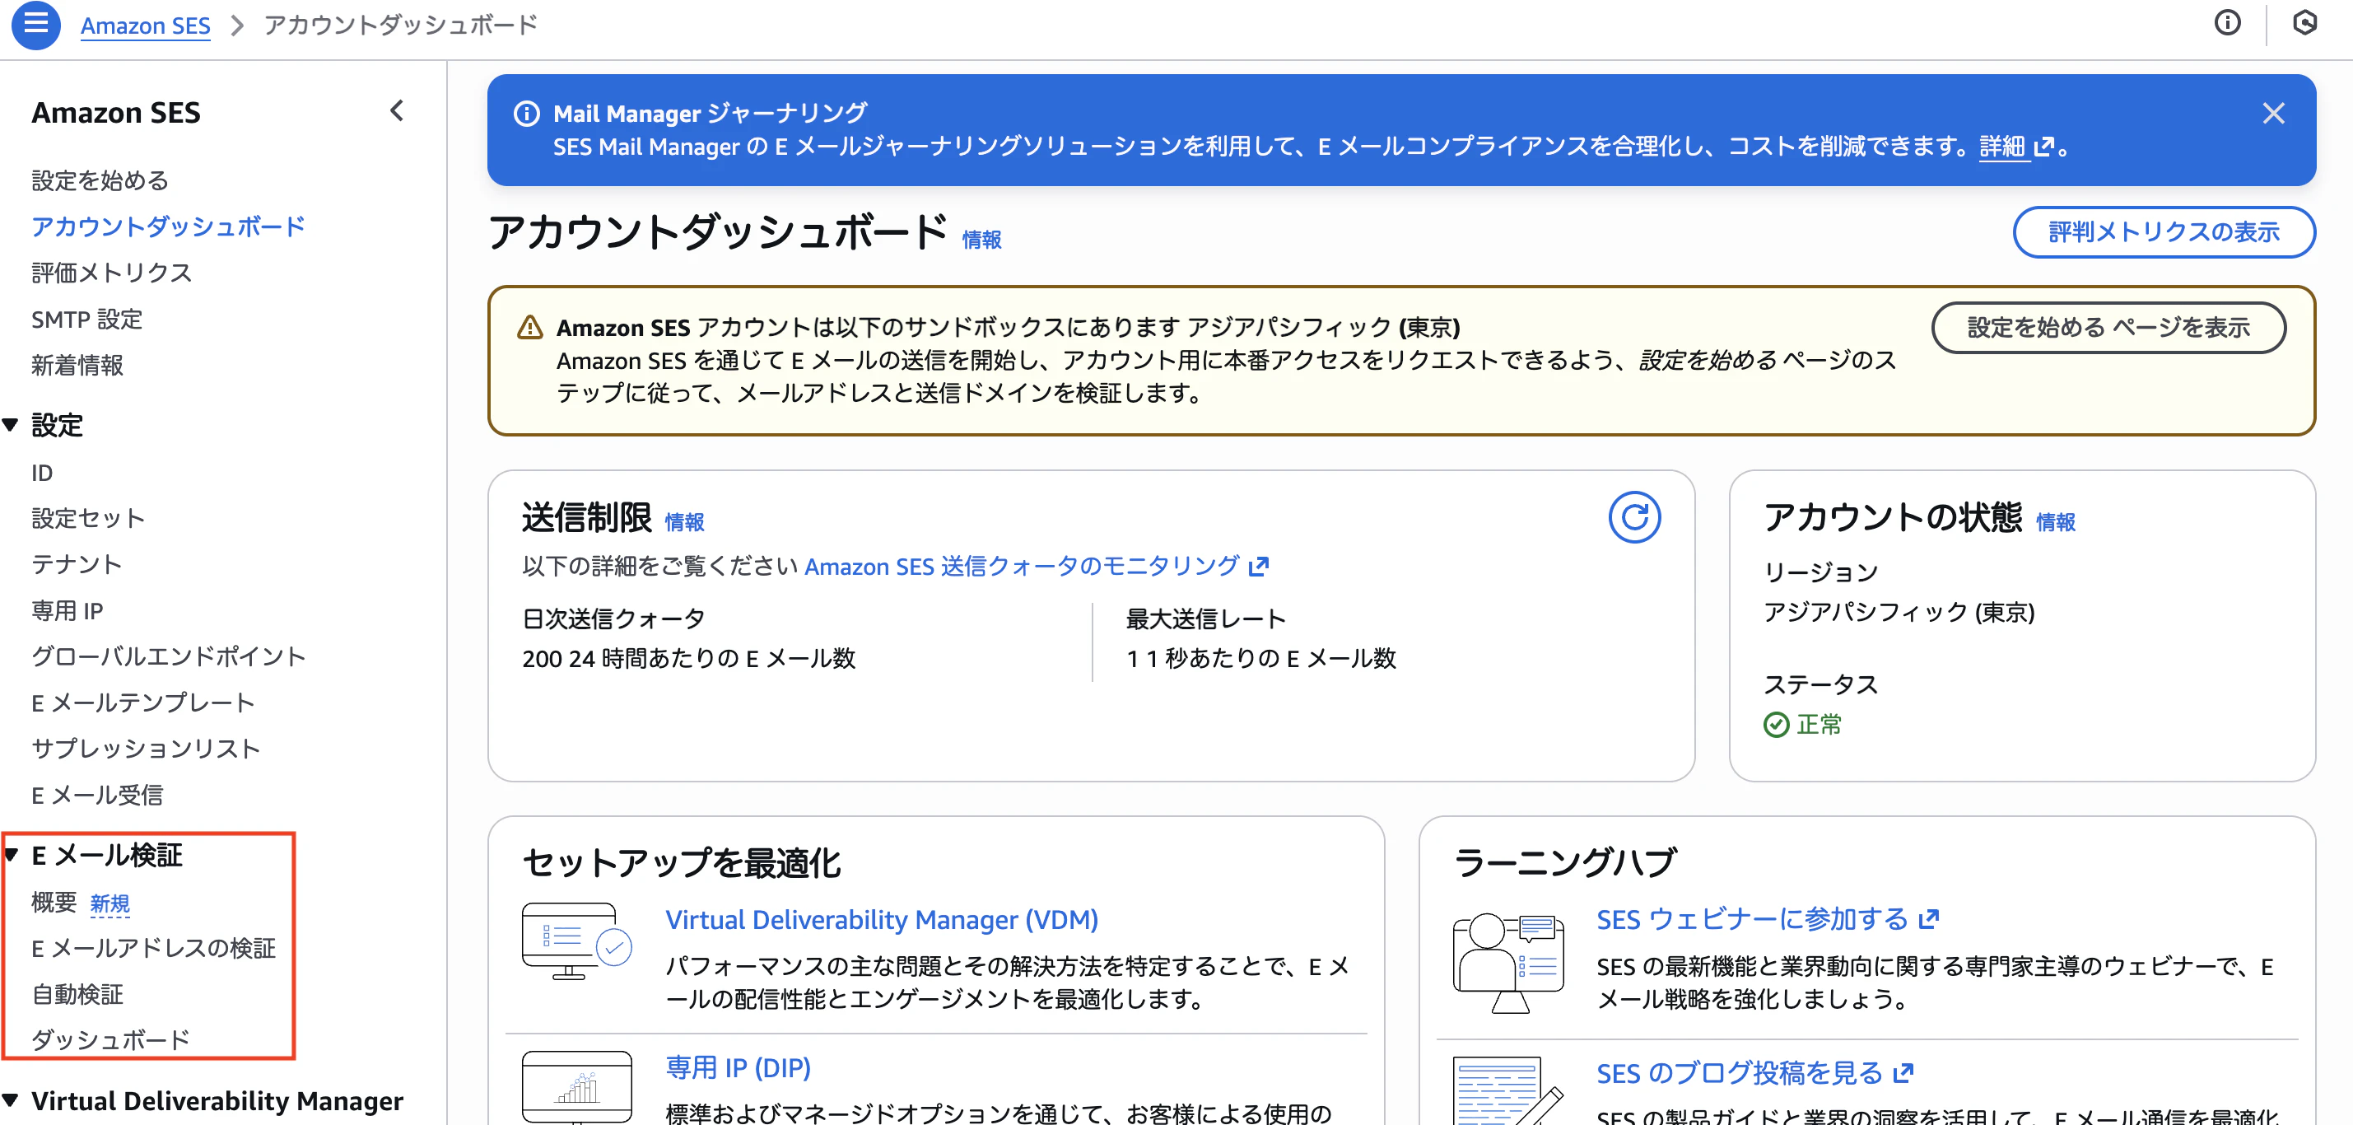Click the hexagon settings icon in top bar
Image resolution: width=2353 pixels, height=1125 pixels.
click(2304, 23)
